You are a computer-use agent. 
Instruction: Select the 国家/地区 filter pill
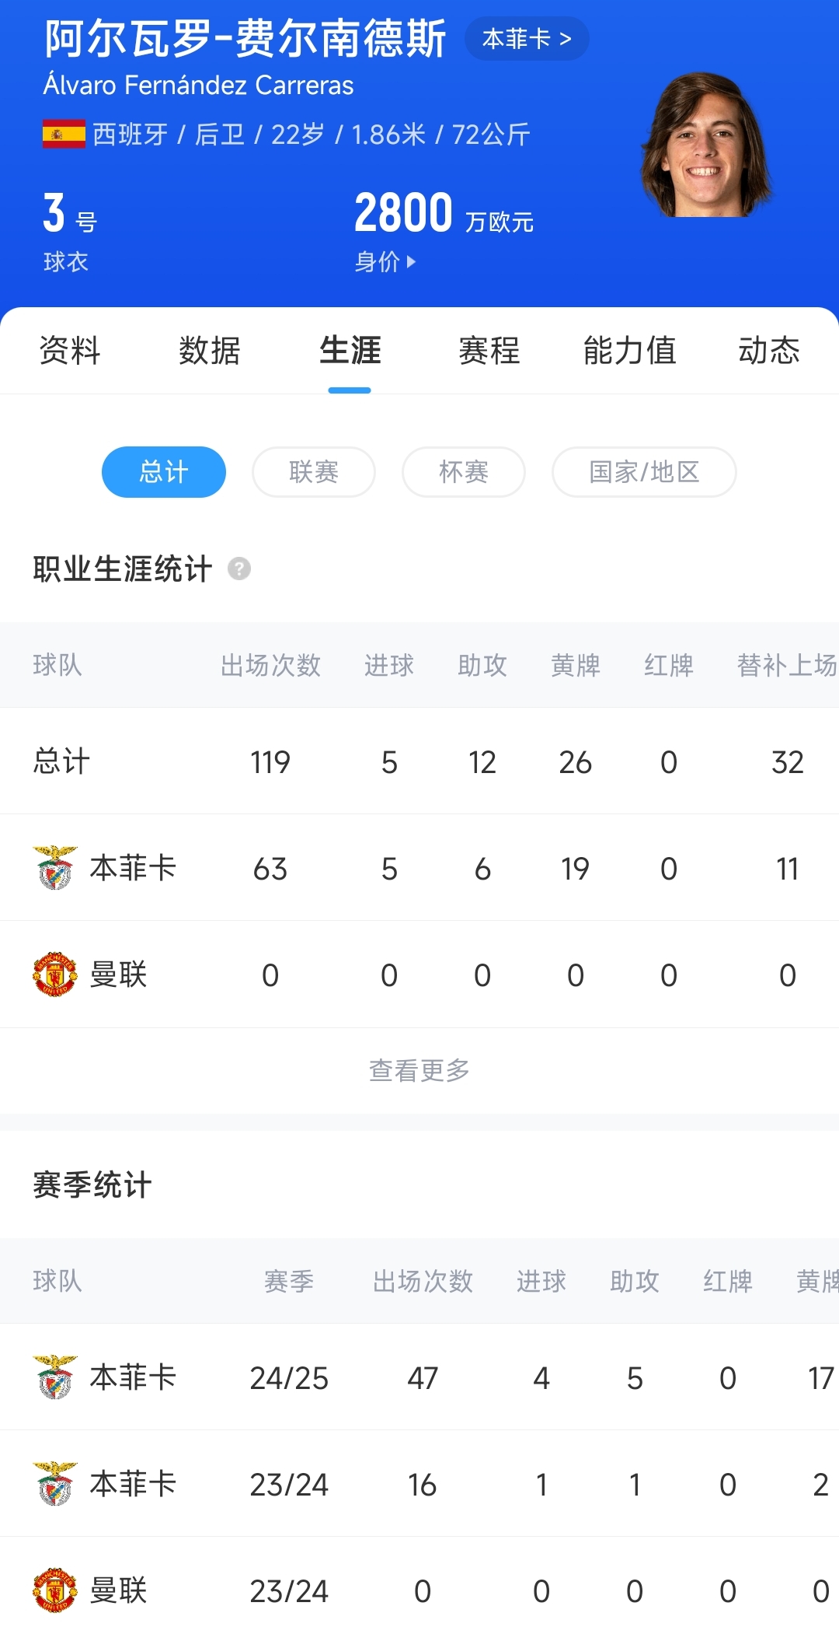[644, 472]
